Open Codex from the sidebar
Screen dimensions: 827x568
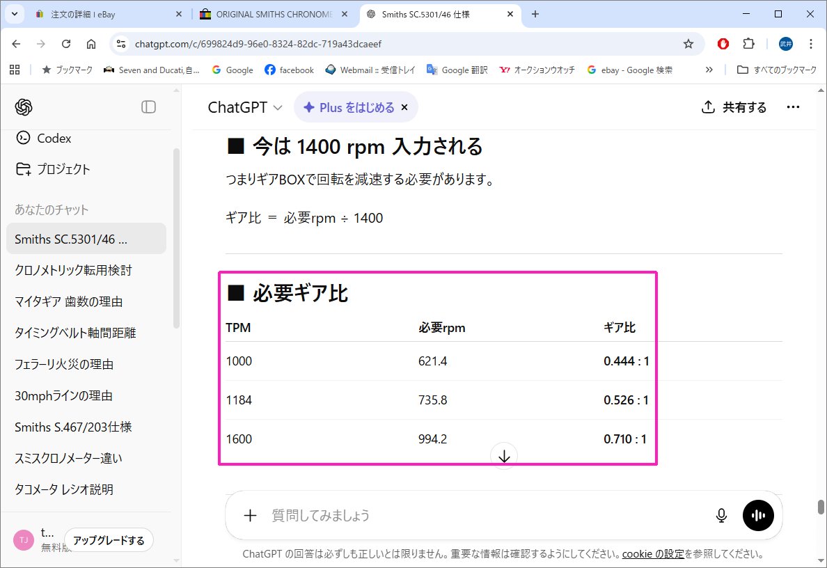pos(53,138)
